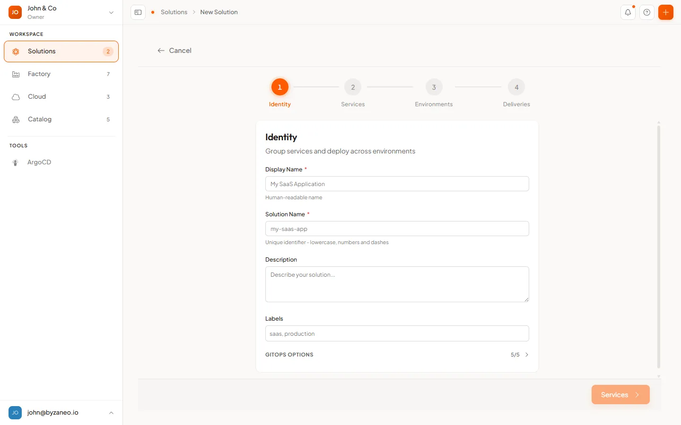This screenshot has height=425, width=681.
Task: Click the john@byzaneo.io user avatar
Action: point(15,413)
